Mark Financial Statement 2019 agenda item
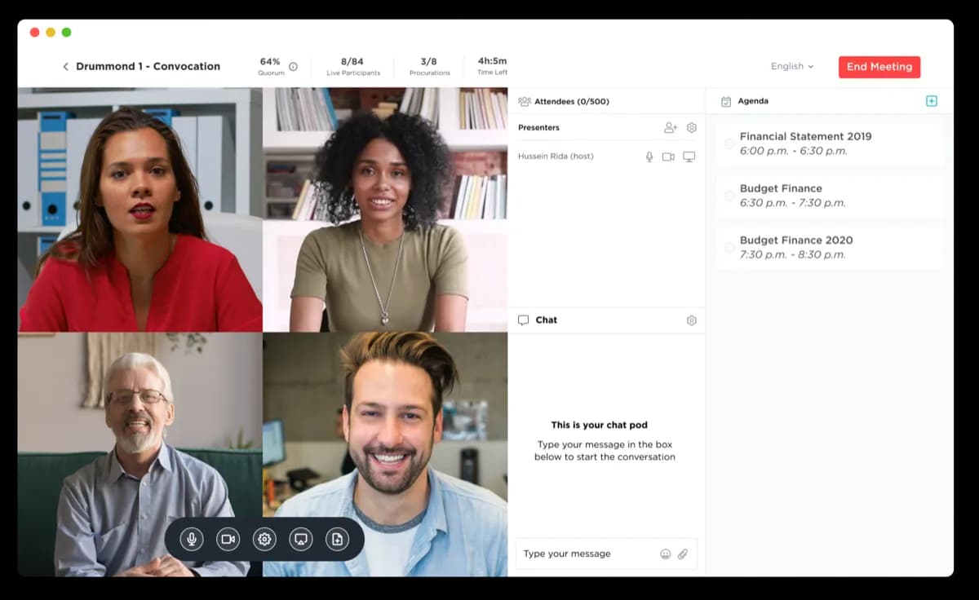The width and height of the screenshot is (979, 600). (729, 143)
